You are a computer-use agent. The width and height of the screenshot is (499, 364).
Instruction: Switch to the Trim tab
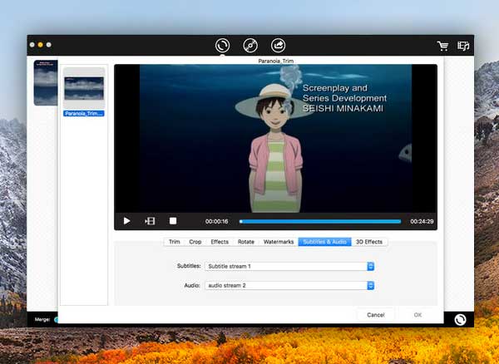click(174, 242)
